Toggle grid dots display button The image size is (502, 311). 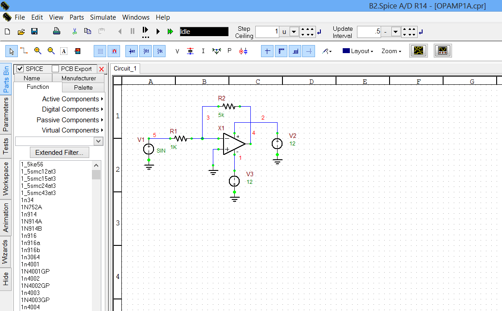[x=100, y=51]
